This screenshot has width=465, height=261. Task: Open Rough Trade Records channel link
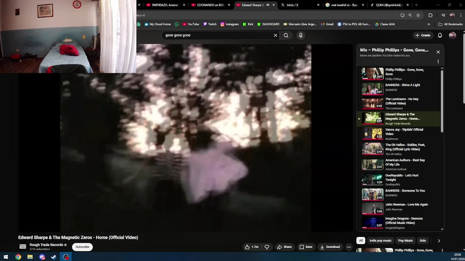point(46,245)
